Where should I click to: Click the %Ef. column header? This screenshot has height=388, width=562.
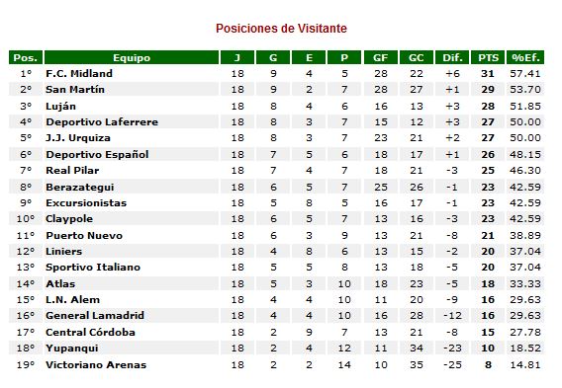tap(525, 57)
